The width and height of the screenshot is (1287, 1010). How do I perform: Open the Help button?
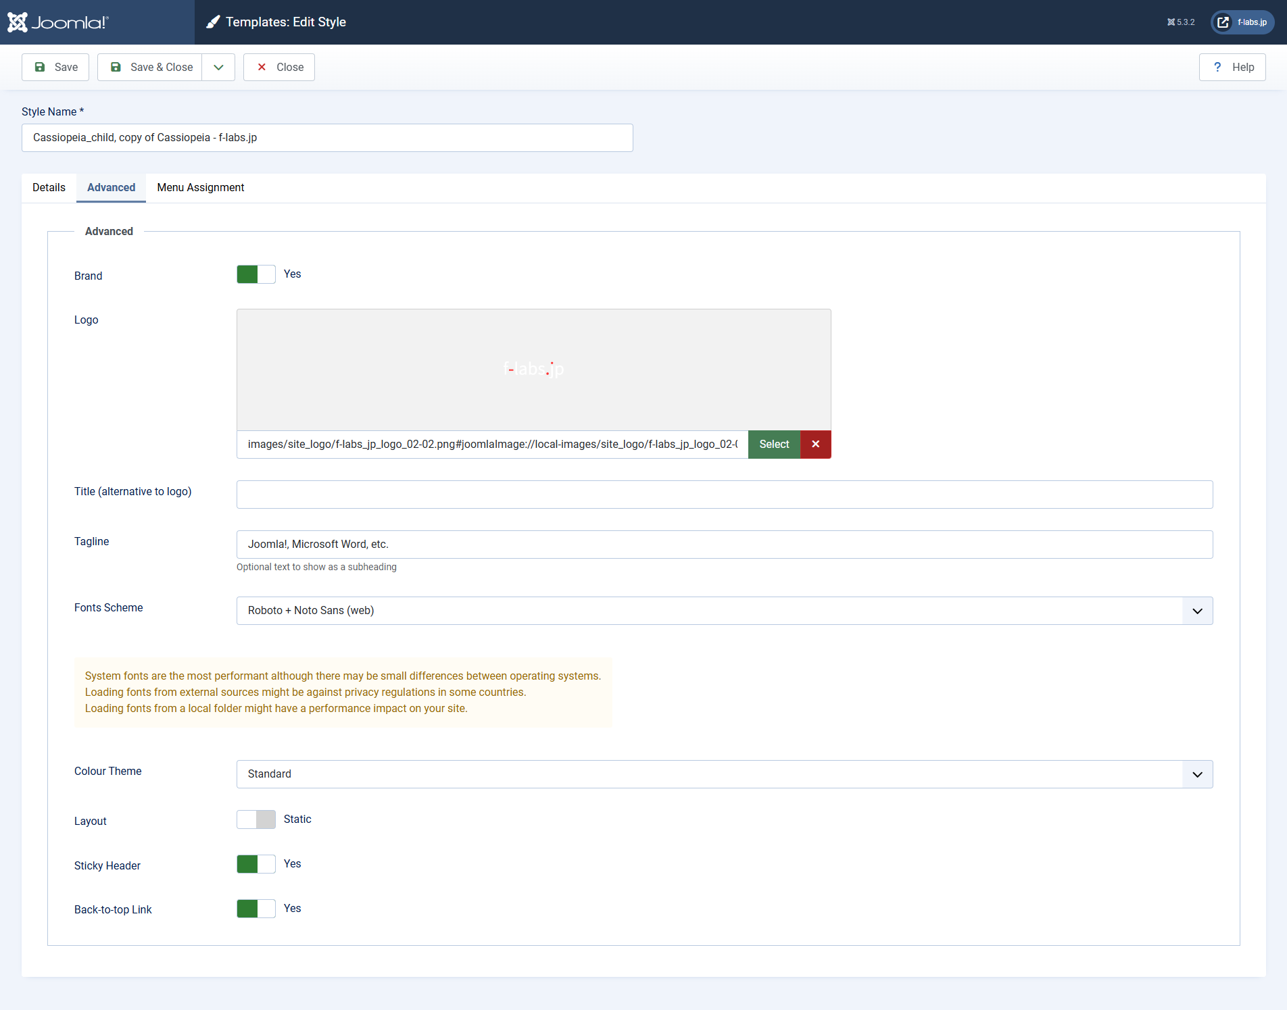(x=1232, y=67)
